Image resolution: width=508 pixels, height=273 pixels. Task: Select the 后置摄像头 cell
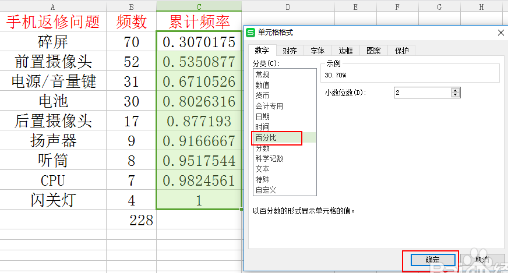(53, 121)
